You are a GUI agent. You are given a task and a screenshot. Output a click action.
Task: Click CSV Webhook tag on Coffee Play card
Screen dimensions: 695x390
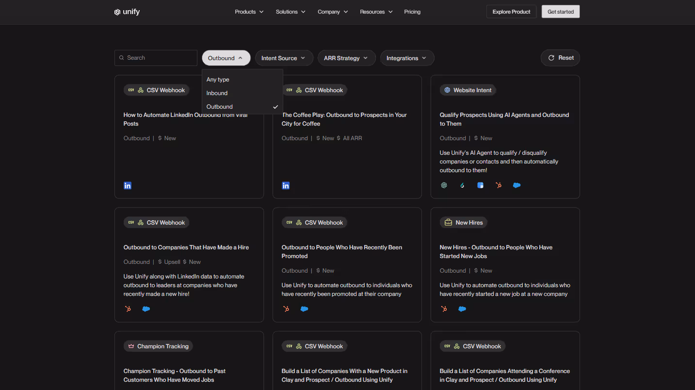point(314,90)
